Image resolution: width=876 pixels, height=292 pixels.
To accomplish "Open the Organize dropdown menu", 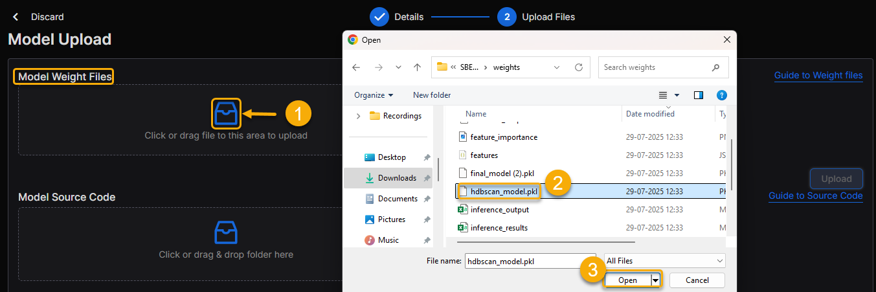I will click(x=374, y=95).
